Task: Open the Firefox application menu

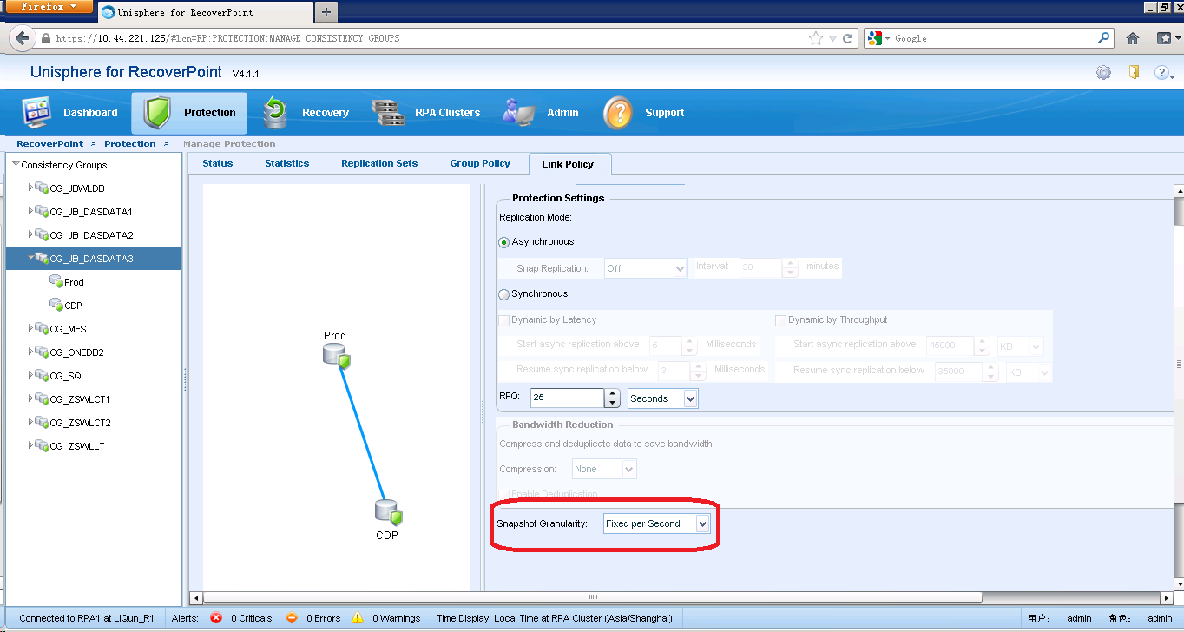Action: coord(49,7)
